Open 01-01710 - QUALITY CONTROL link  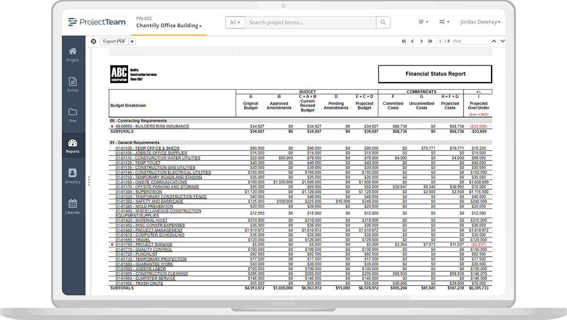(x=144, y=250)
